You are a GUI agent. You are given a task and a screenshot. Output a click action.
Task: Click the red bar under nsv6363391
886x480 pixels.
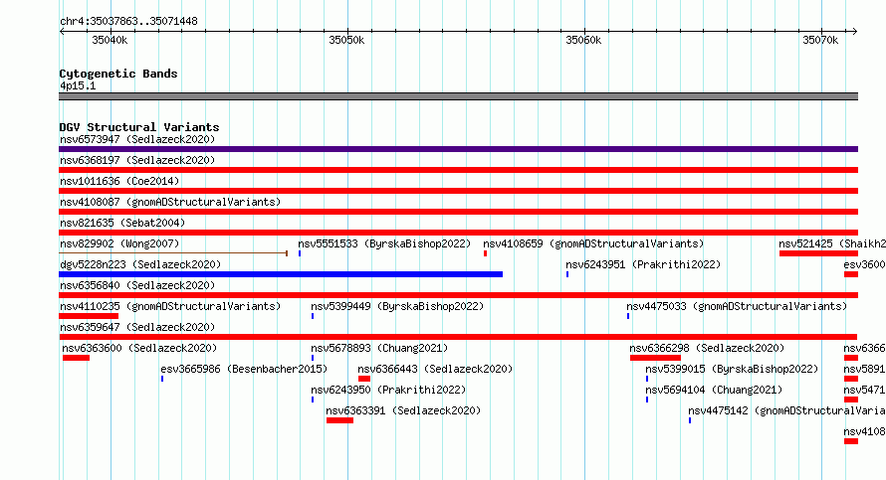tap(339, 420)
